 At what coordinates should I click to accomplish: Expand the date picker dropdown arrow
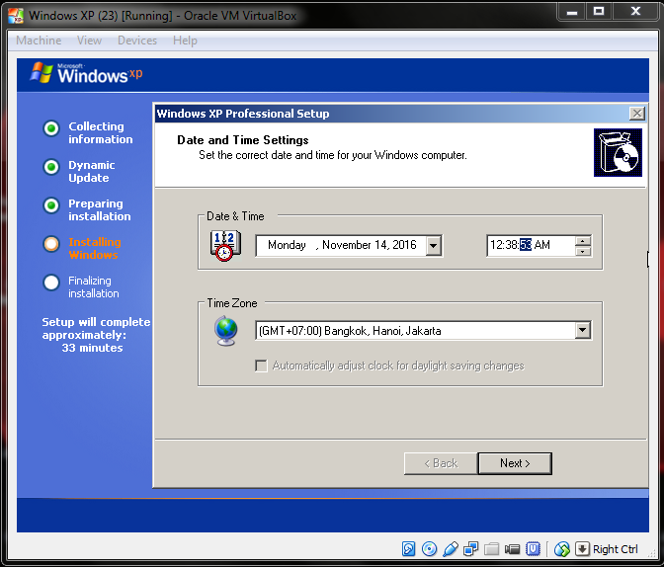pos(433,245)
